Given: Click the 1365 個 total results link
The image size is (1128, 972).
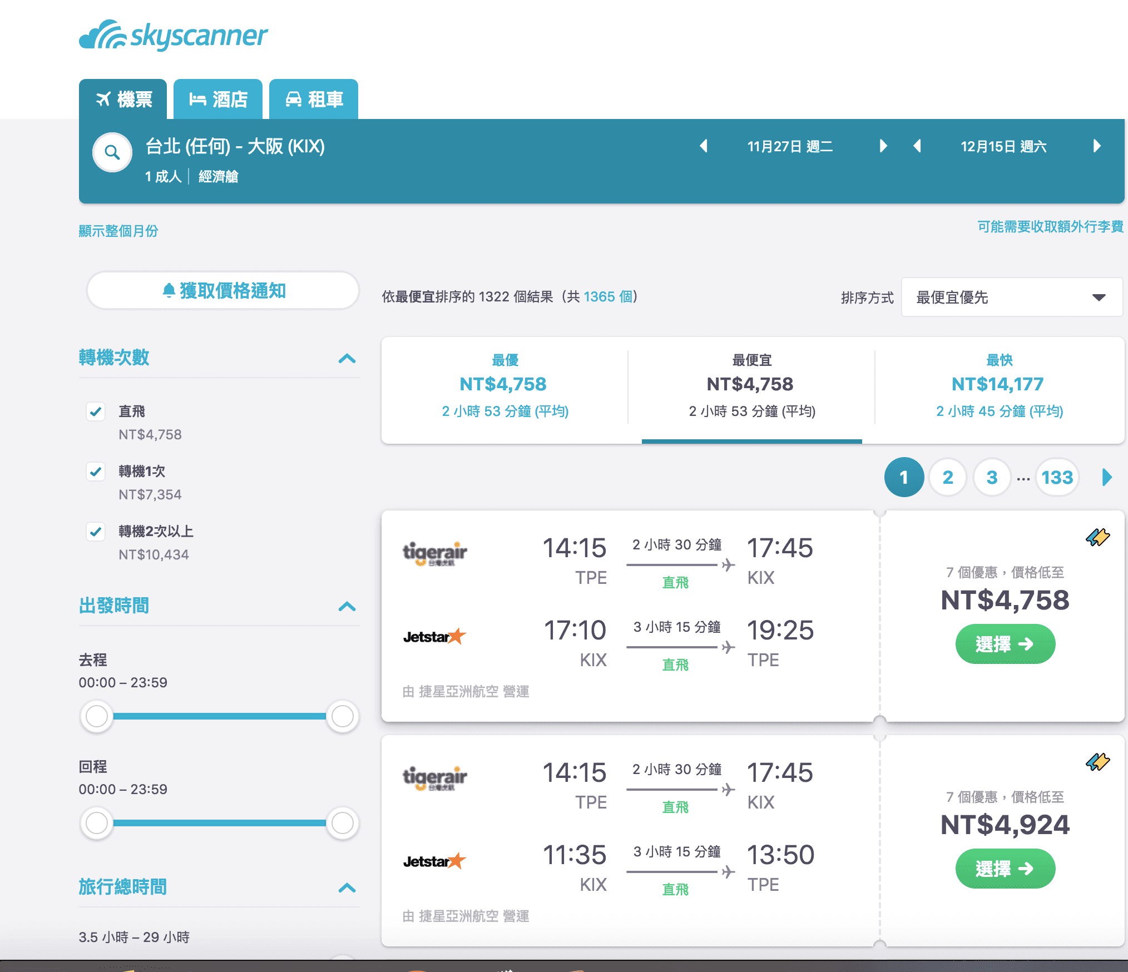Looking at the screenshot, I should click(608, 297).
